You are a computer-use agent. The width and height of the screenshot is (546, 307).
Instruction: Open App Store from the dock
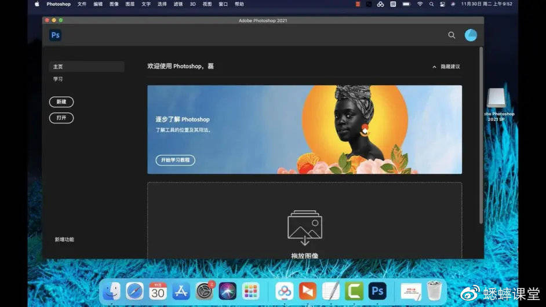pos(181,291)
